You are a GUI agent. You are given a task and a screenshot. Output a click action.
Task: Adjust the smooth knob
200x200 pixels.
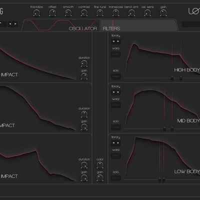point(68,12)
